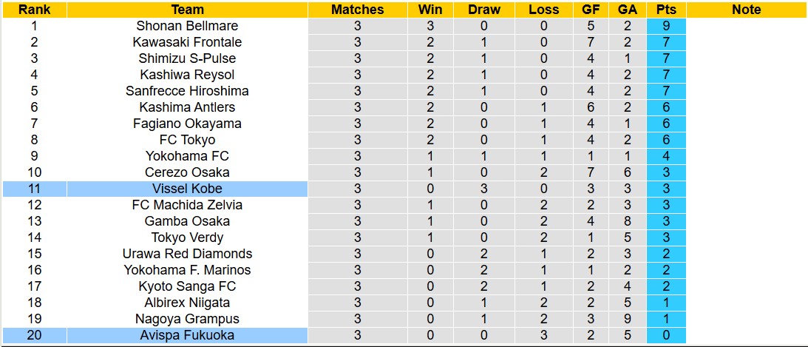The height and width of the screenshot is (347, 808).
Task: Click the Draw column header
Action: pyautogui.click(x=484, y=10)
